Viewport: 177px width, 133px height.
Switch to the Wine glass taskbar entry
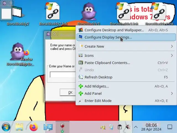tap(63, 127)
